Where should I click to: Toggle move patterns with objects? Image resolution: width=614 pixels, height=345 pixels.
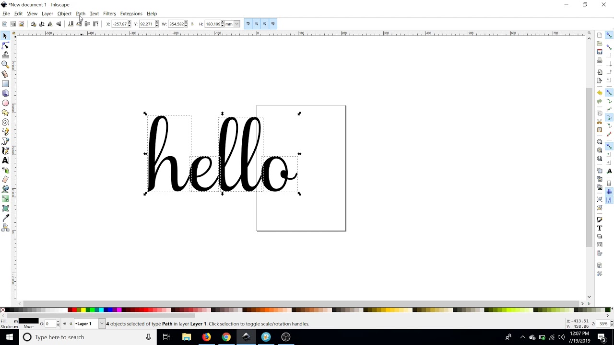pos(273,24)
